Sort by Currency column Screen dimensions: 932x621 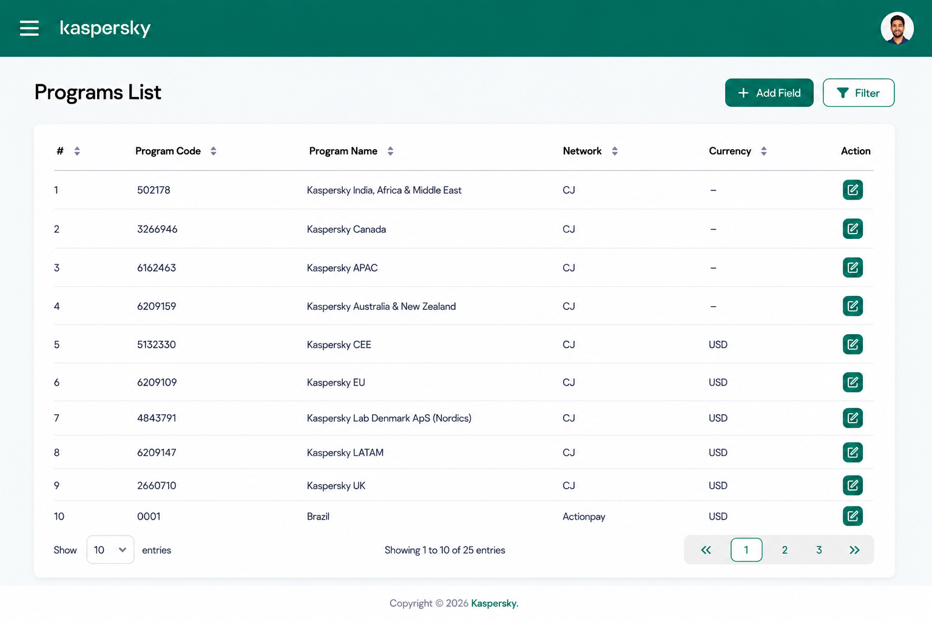764,151
